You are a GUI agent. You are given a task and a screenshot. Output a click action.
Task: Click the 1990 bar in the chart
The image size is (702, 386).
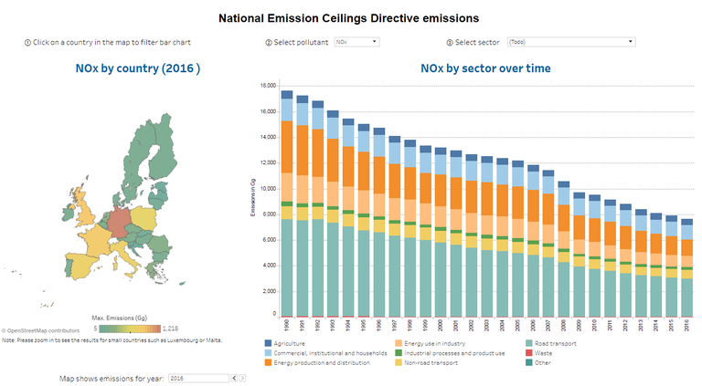coord(287,203)
